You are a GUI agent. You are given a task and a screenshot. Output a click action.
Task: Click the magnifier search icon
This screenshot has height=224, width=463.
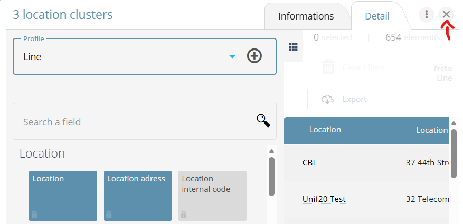coord(263,121)
